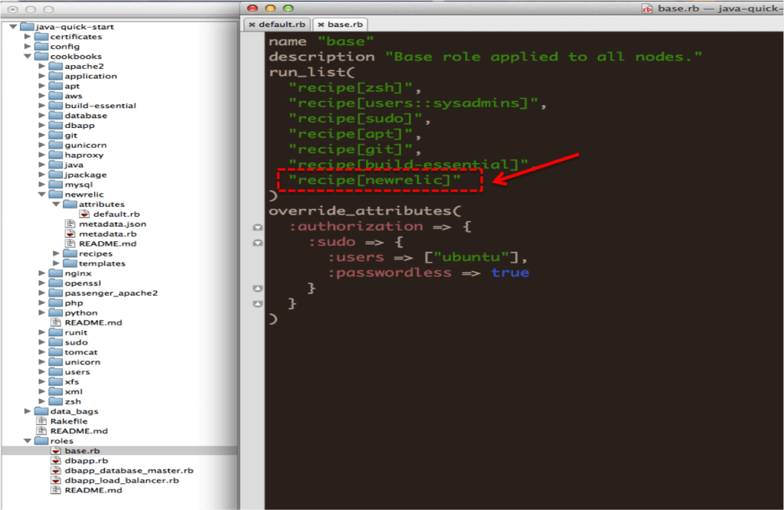
Task: Open dbapp_database_master.rb in roles
Action: [x=129, y=471]
